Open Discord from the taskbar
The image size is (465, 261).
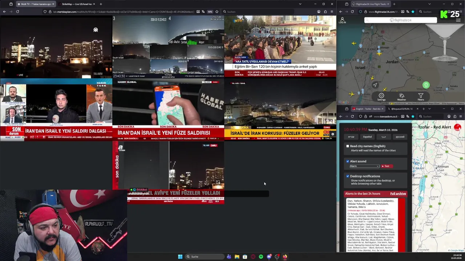[x=269, y=257]
